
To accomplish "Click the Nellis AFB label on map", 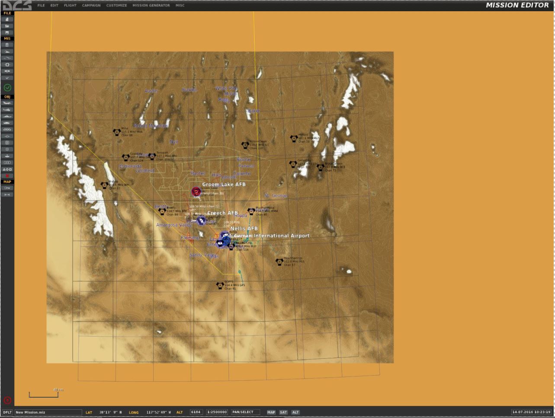I will (x=244, y=228).
